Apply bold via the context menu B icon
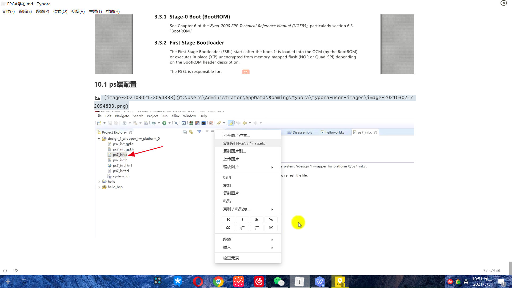The height and width of the screenshot is (288, 512). [228, 220]
